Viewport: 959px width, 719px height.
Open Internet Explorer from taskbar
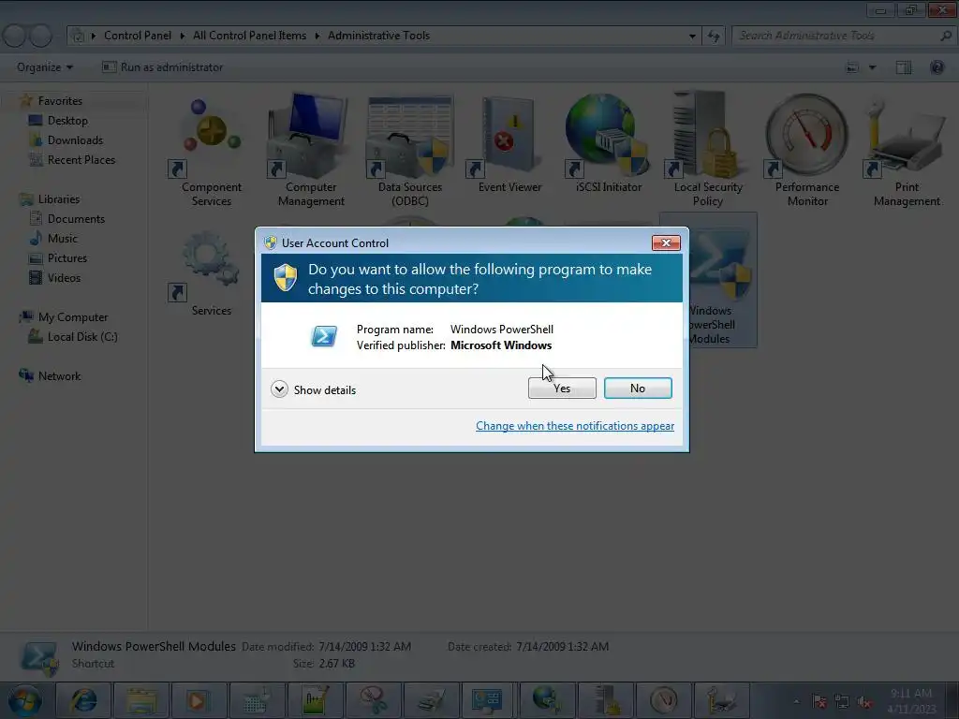click(83, 700)
